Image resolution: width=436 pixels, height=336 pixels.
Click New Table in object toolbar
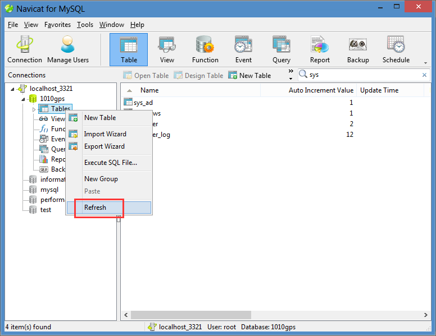click(249, 75)
